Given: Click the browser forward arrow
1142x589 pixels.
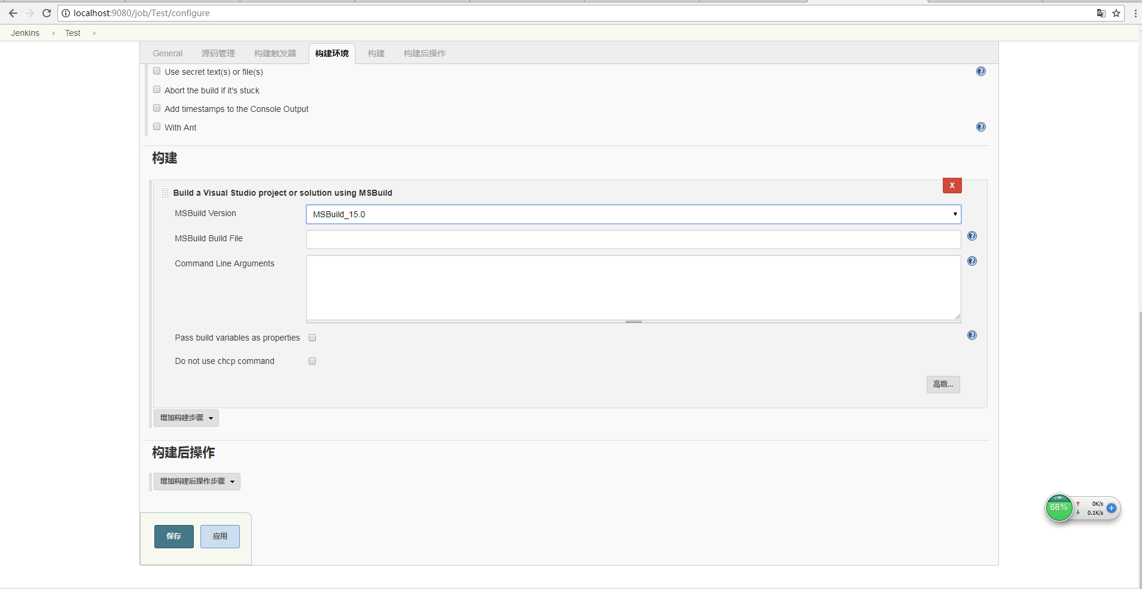Looking at the screenshot, I should (30, 13).
